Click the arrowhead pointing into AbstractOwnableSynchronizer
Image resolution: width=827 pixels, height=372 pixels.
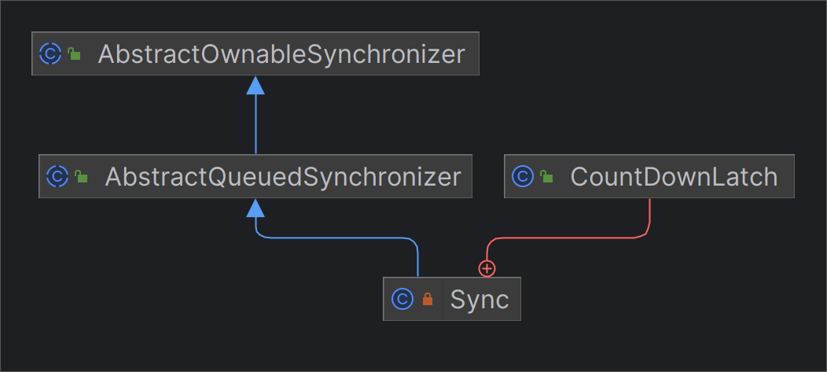[255, 85]
